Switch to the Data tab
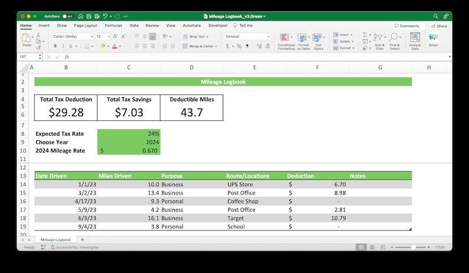Viewport: 469px width, 273px height. tap(134, 26)
